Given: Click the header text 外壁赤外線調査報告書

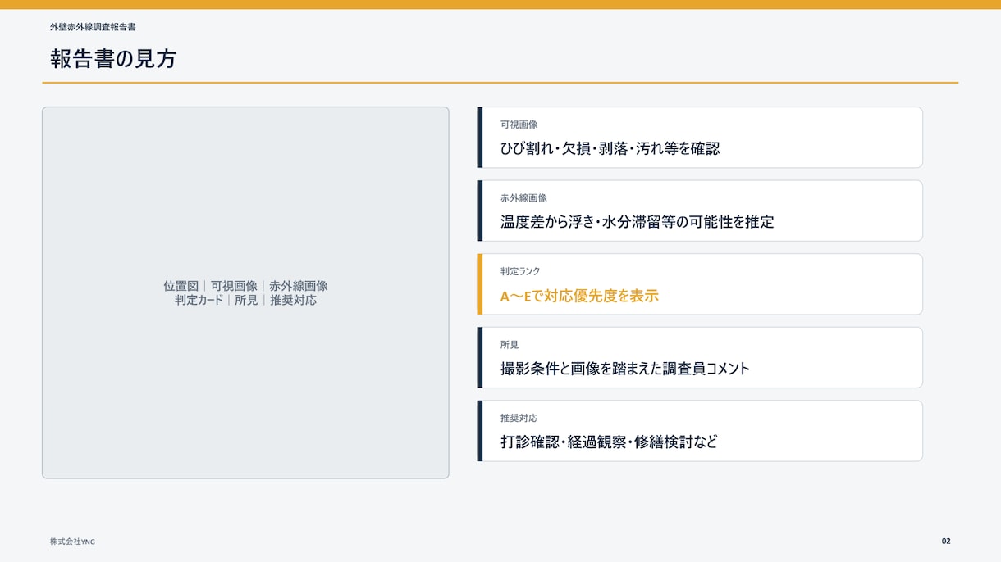Looking at the screenshot, I should click(93, 27).
